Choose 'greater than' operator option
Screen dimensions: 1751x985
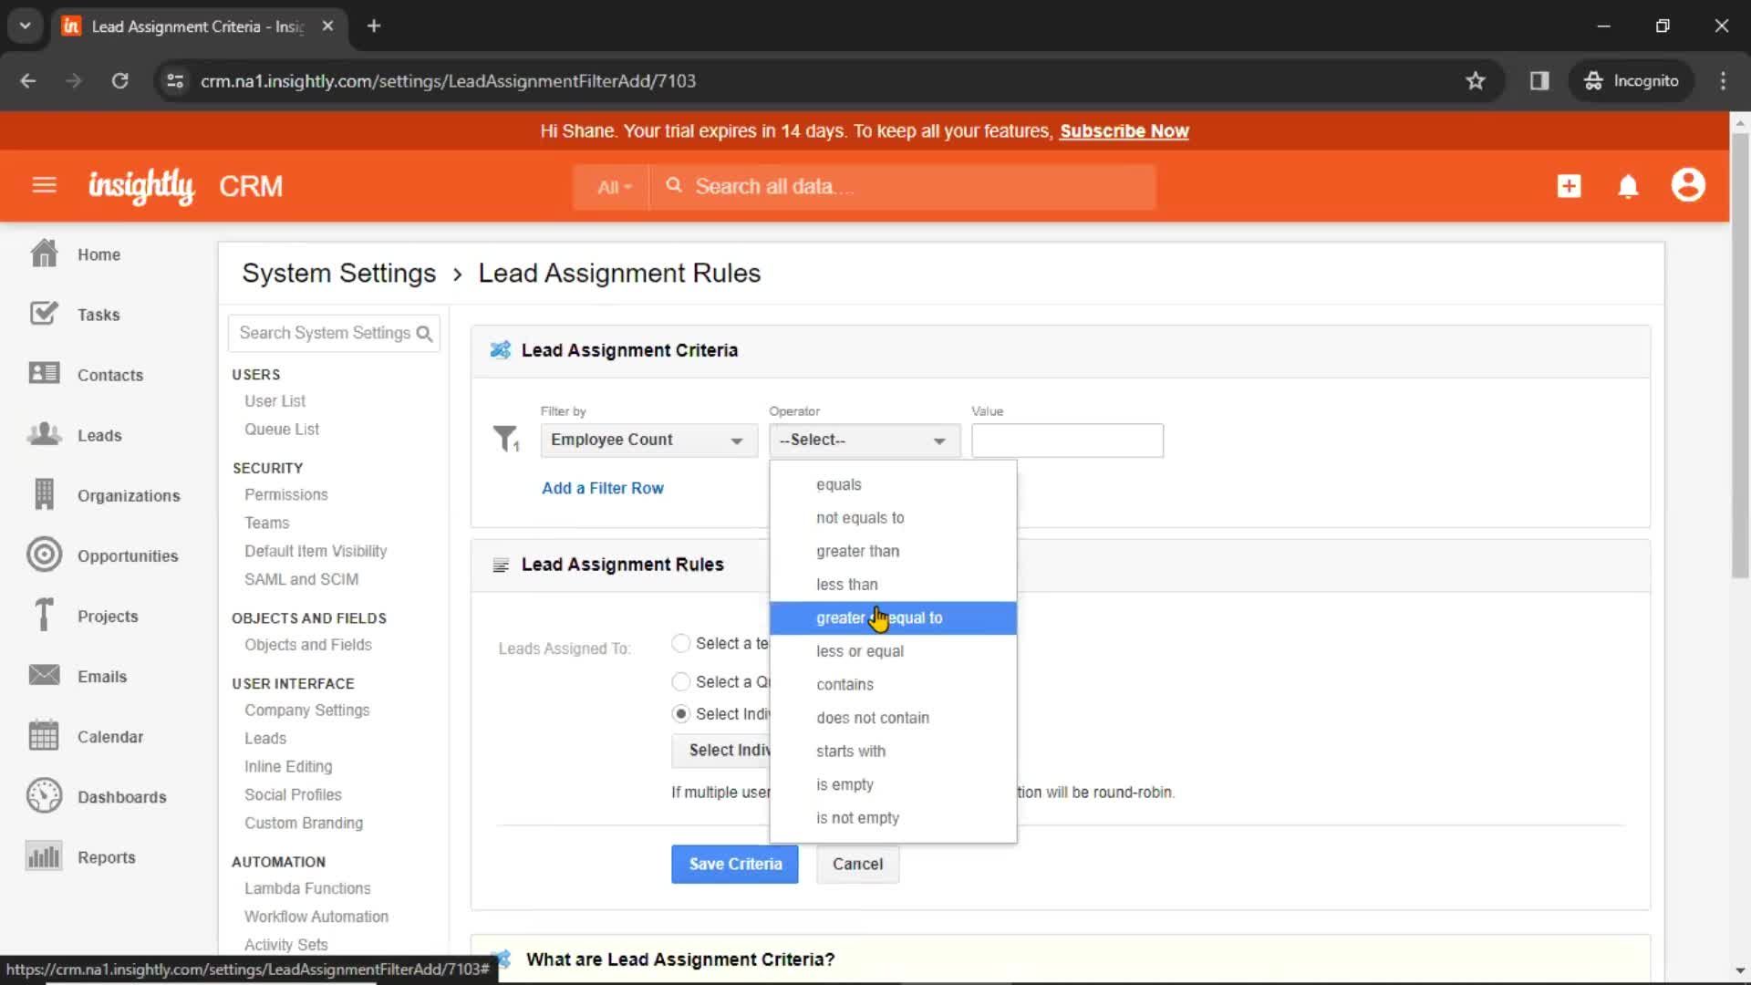pos(893,551)
